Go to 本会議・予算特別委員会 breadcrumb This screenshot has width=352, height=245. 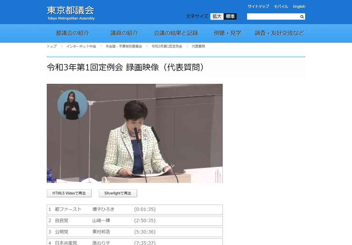coord(124,46)
